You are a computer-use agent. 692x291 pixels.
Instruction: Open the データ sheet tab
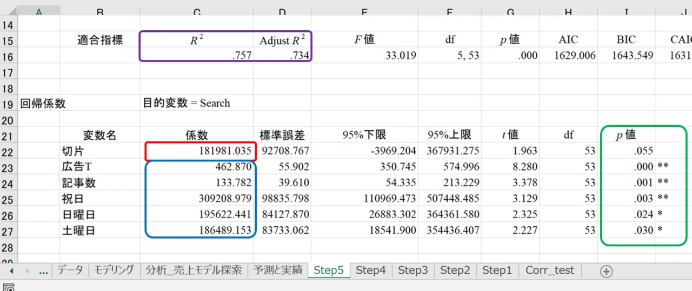click(70, 270)
